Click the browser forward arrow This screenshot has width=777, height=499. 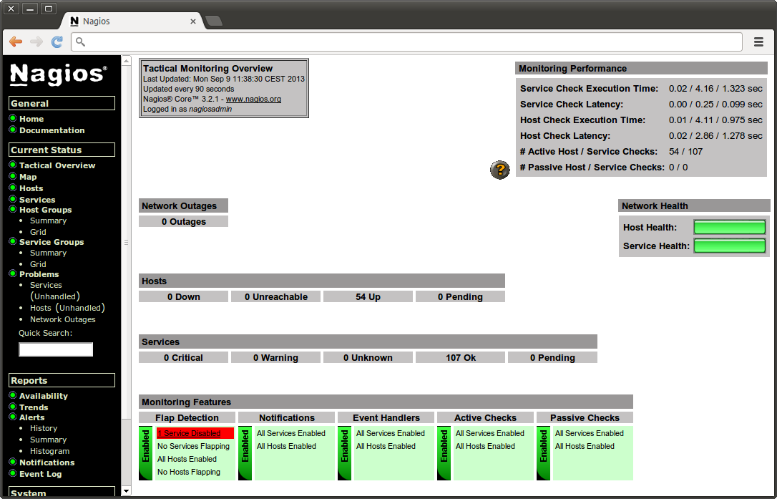tap(36, 42)
